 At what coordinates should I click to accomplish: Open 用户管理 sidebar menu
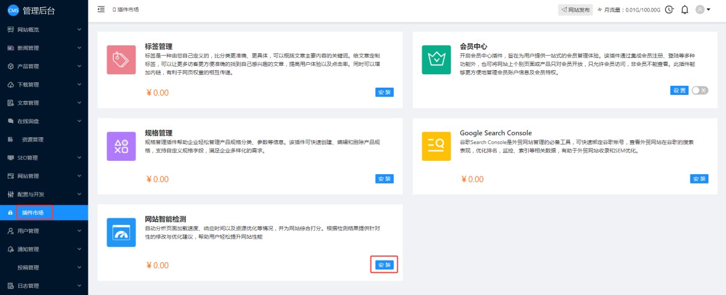click(44, 231)
